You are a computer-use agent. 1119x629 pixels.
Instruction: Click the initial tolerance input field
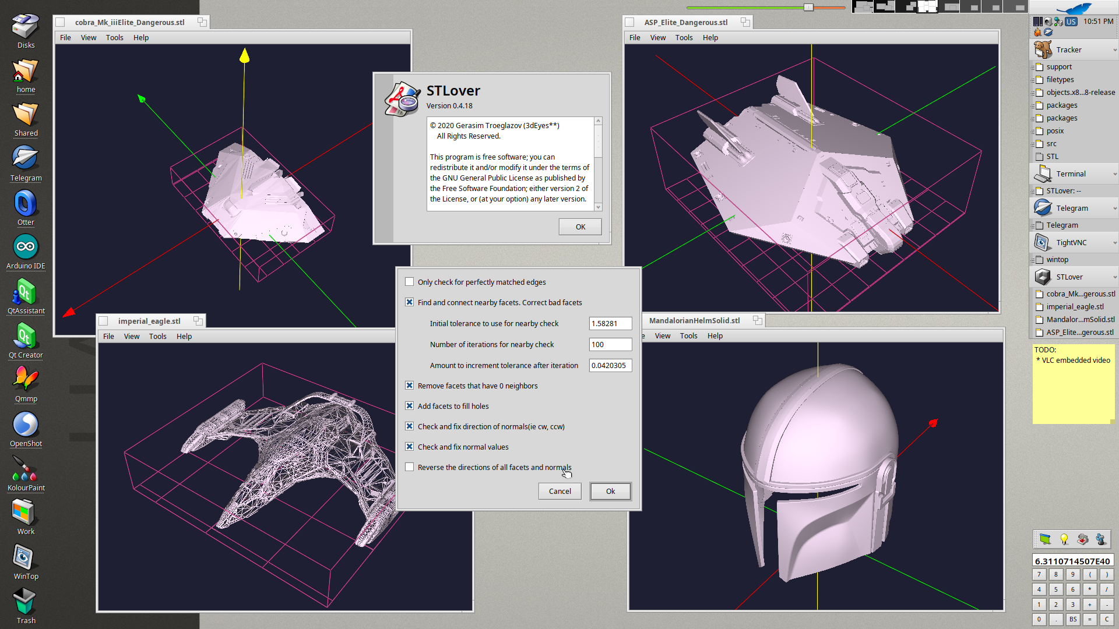610,323
